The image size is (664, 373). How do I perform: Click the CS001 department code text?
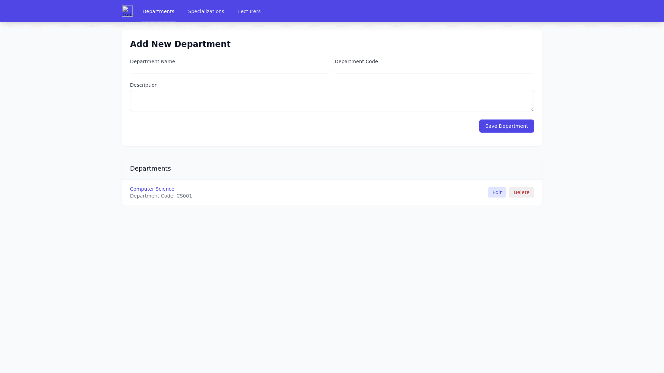click(x=184, y=196)
